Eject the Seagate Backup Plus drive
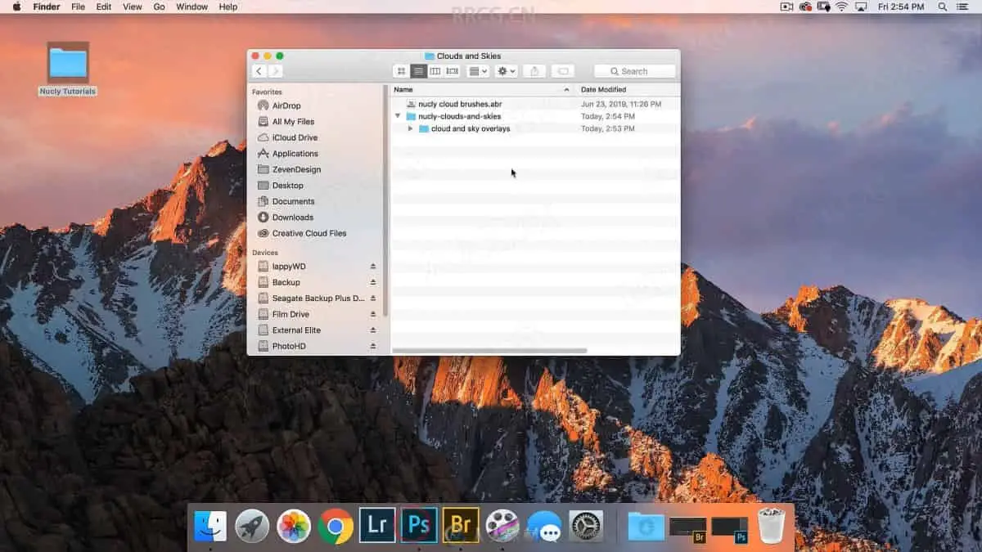 (x=373, y=298)
